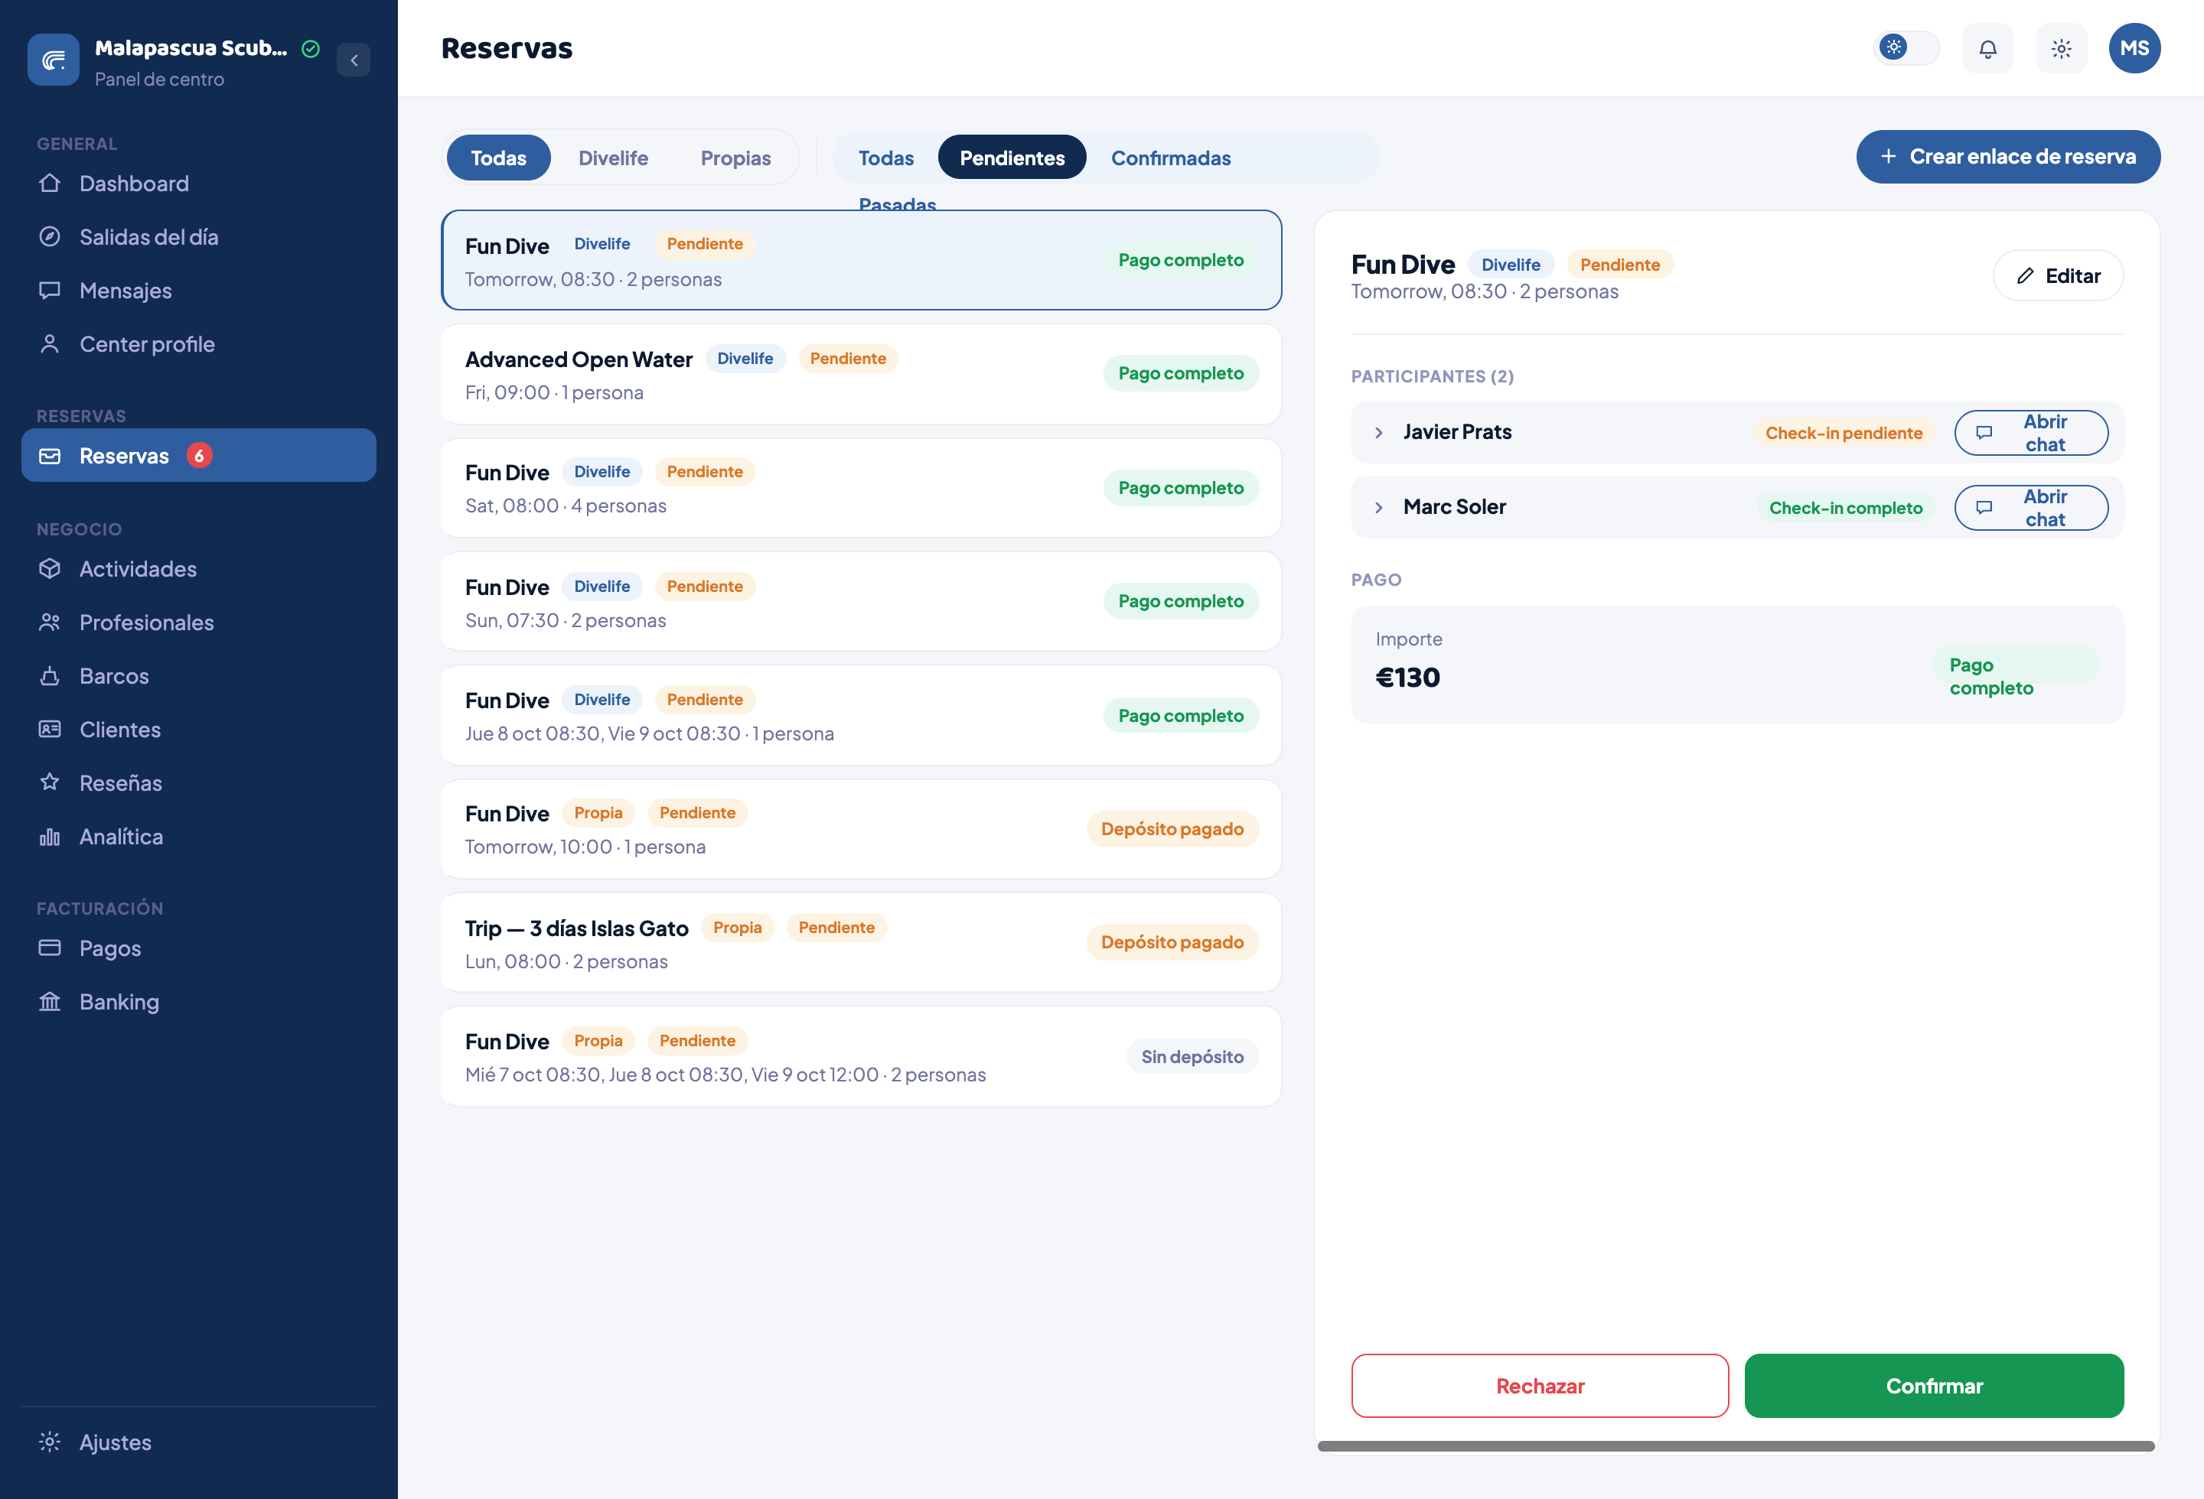This screenshot has height=1499, width=2204.
Task: Open Barcos in the sidebar
Action: click(x=198, y=675)
